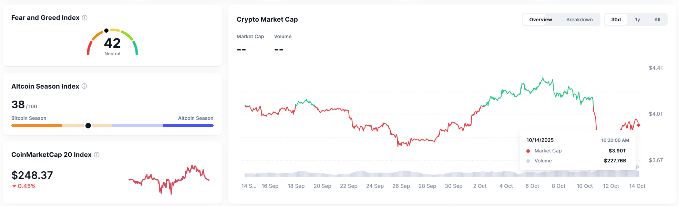Screen dimensions: 679x206
Task: Switch to the Breakdown view
Action: point(579,20)
